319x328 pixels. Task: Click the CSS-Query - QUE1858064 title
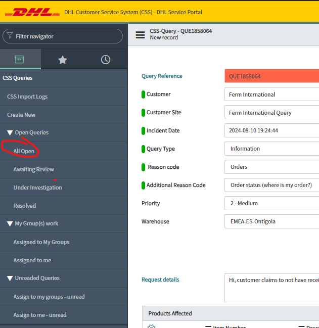tap(180, 31)
